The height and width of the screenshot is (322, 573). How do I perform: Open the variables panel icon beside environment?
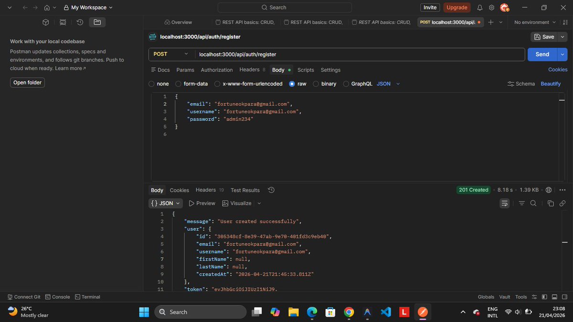(x=565, y=22)
